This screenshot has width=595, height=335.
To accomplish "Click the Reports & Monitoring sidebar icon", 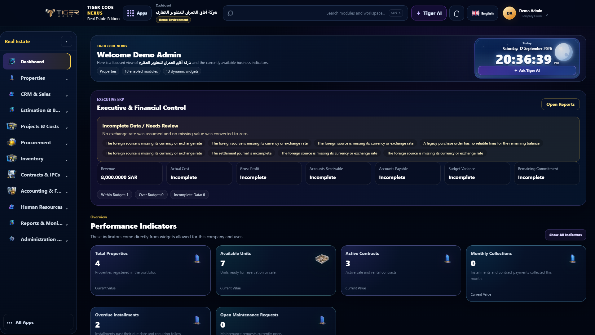I will point(12,223).
